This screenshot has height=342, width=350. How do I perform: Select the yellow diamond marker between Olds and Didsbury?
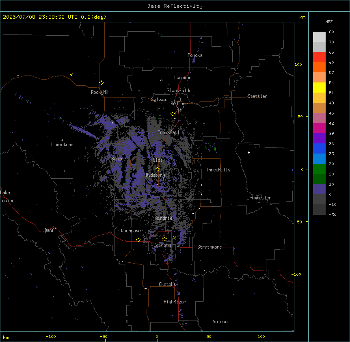coord(158,169)
